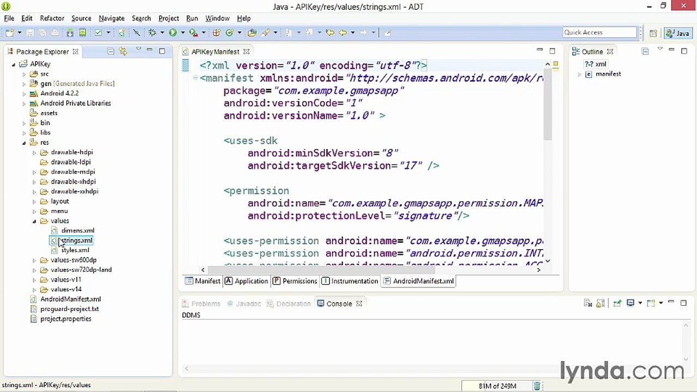Select the Java perspective button
The width and height of the screenshot is (697, 392).
pyautogui.click(x=677, y=33)
